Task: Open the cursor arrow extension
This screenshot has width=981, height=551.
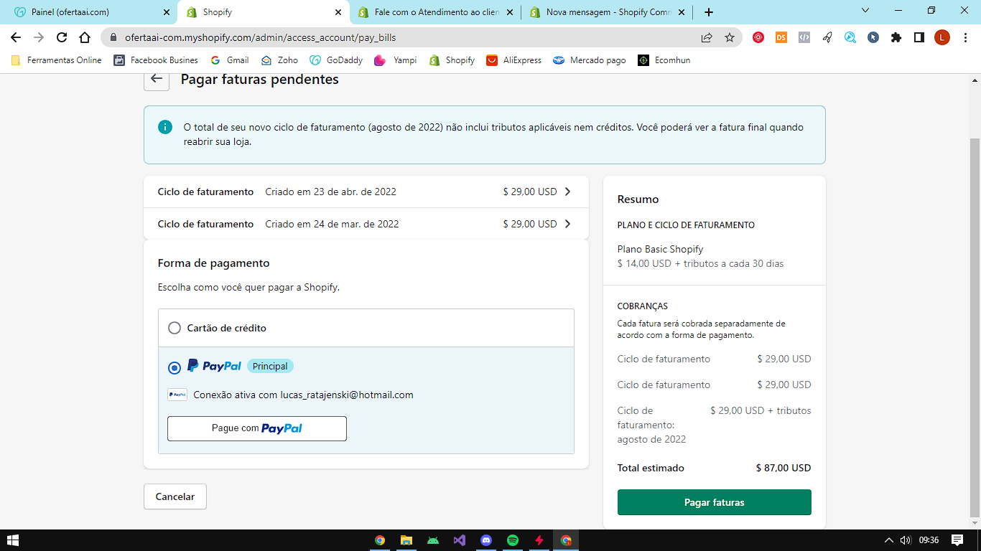Action: click(x=873, y=37)
